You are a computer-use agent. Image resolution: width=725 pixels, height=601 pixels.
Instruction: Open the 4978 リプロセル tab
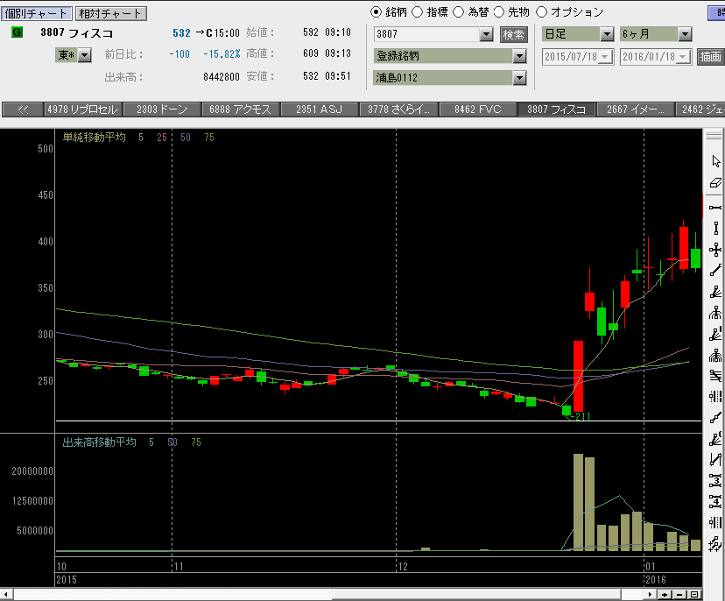83,110
